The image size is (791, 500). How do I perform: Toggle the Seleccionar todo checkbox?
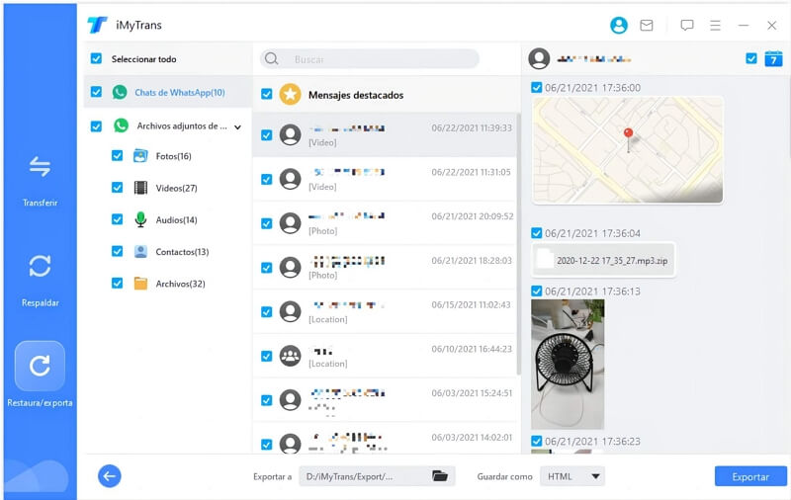96,58
